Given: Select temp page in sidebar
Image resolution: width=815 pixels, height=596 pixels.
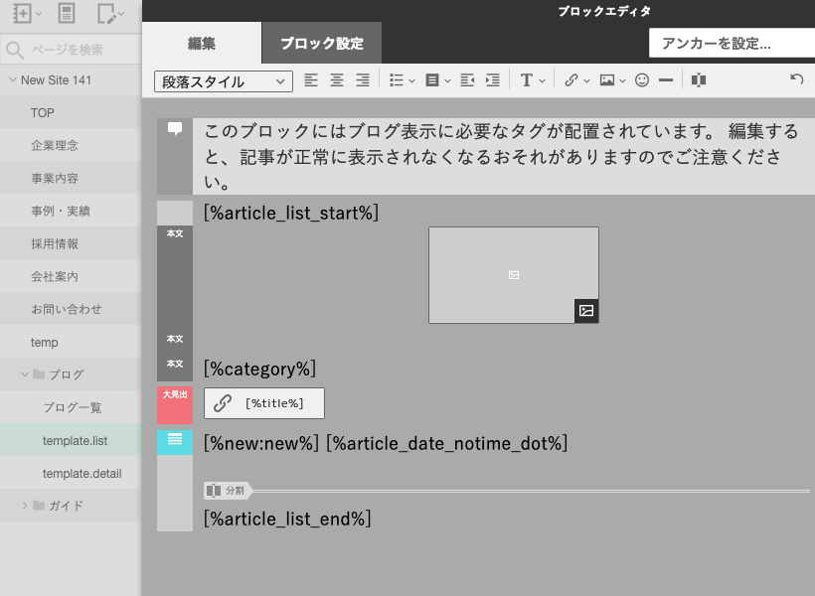Looking at the screenshot, I should [x=71, y=342].
